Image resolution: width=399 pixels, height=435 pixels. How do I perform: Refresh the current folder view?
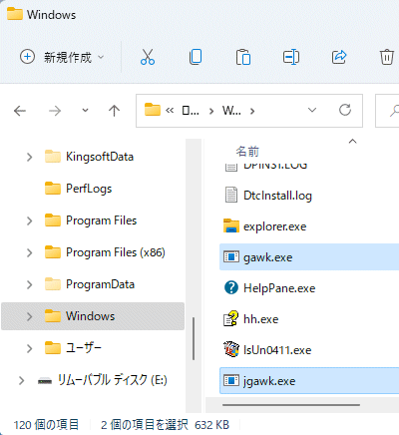coord(345,110)
